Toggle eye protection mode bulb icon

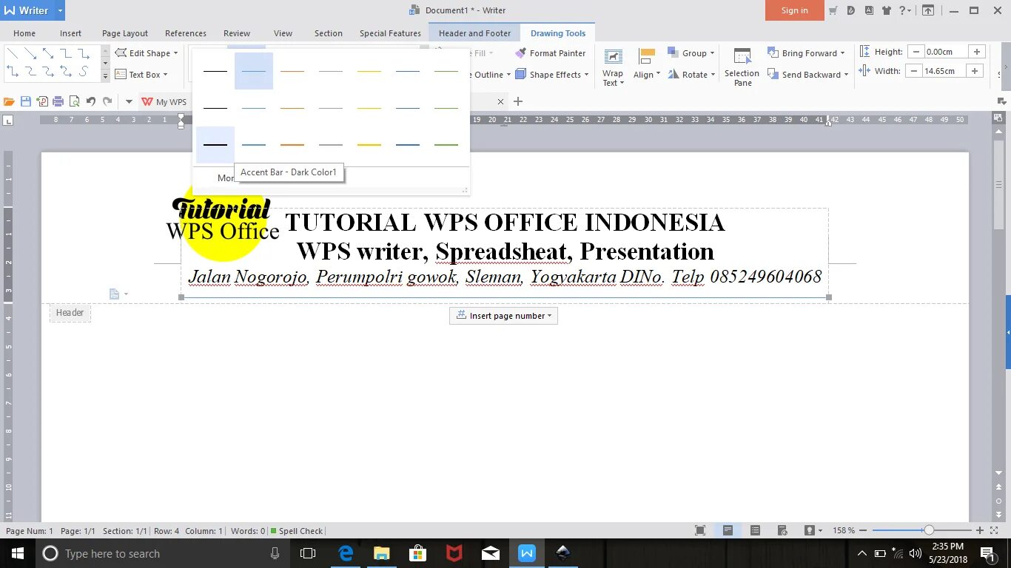pyautogui.click(x=810, y=530)
